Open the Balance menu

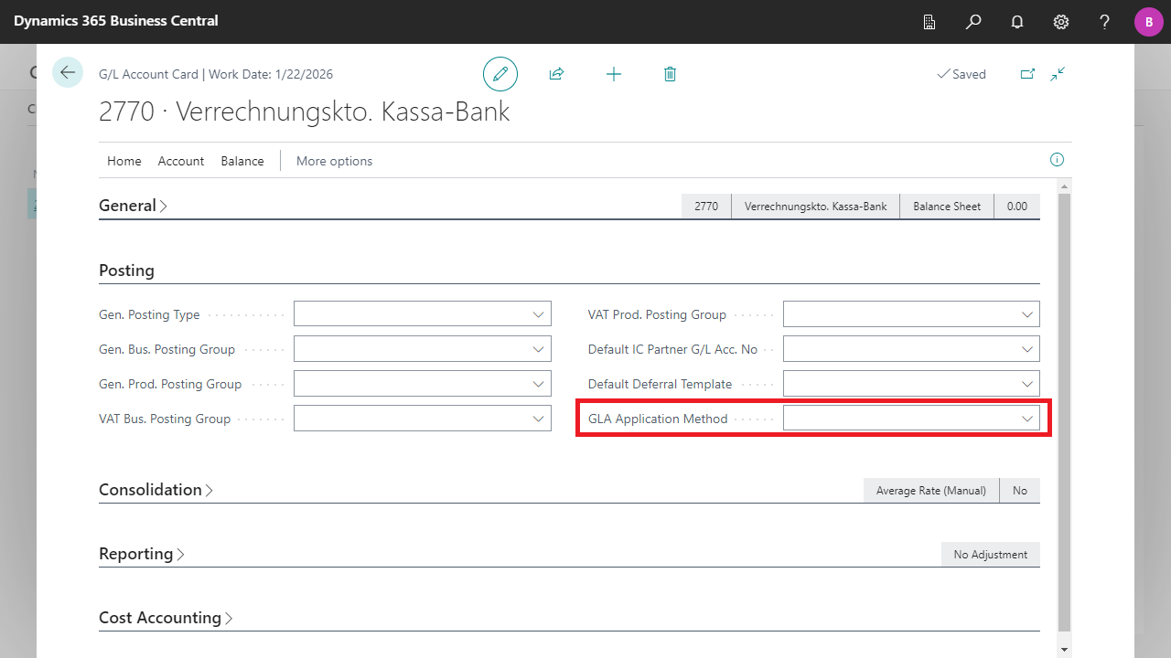(242, 161)
